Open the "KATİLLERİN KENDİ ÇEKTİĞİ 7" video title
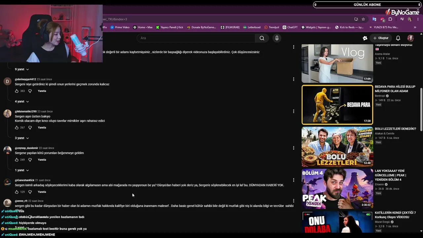 coord(395,215)
